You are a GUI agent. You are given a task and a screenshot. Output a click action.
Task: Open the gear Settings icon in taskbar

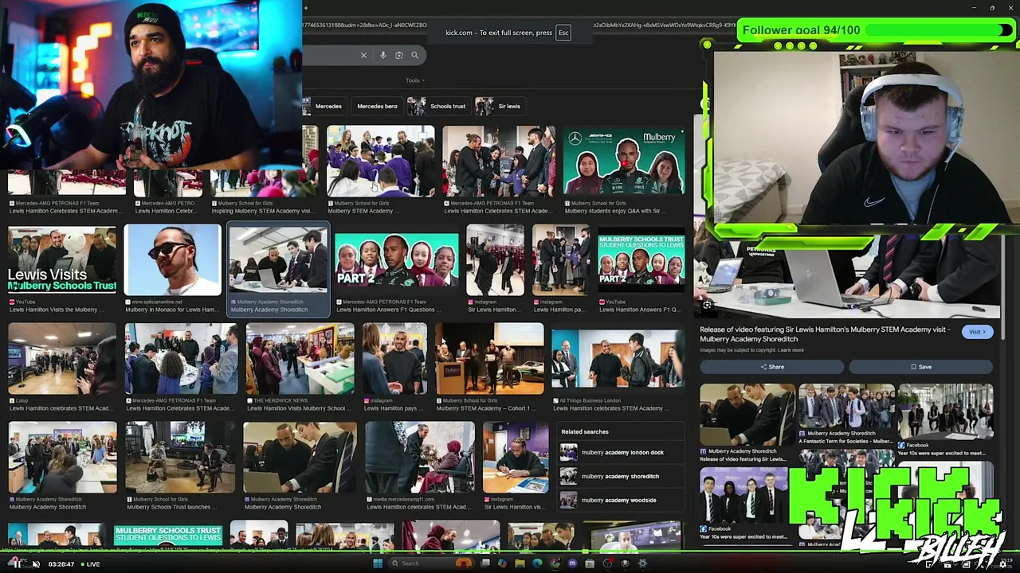coord(642,563)
